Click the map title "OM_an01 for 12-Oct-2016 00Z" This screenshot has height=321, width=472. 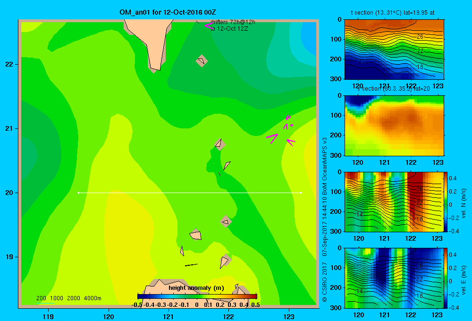tap(168, 12)
